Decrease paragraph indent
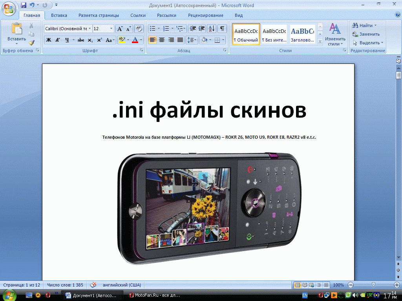The height and width of the screenshot is (301, 402). [x=193, y=29]
